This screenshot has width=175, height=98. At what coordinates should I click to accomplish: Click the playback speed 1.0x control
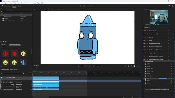pyautogui.click(x=98, y=66)
